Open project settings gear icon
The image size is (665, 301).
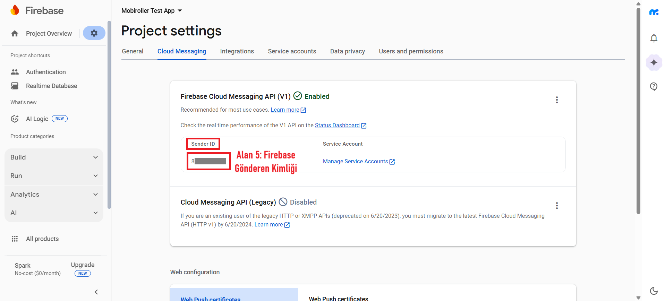click(x=94, y=33)
